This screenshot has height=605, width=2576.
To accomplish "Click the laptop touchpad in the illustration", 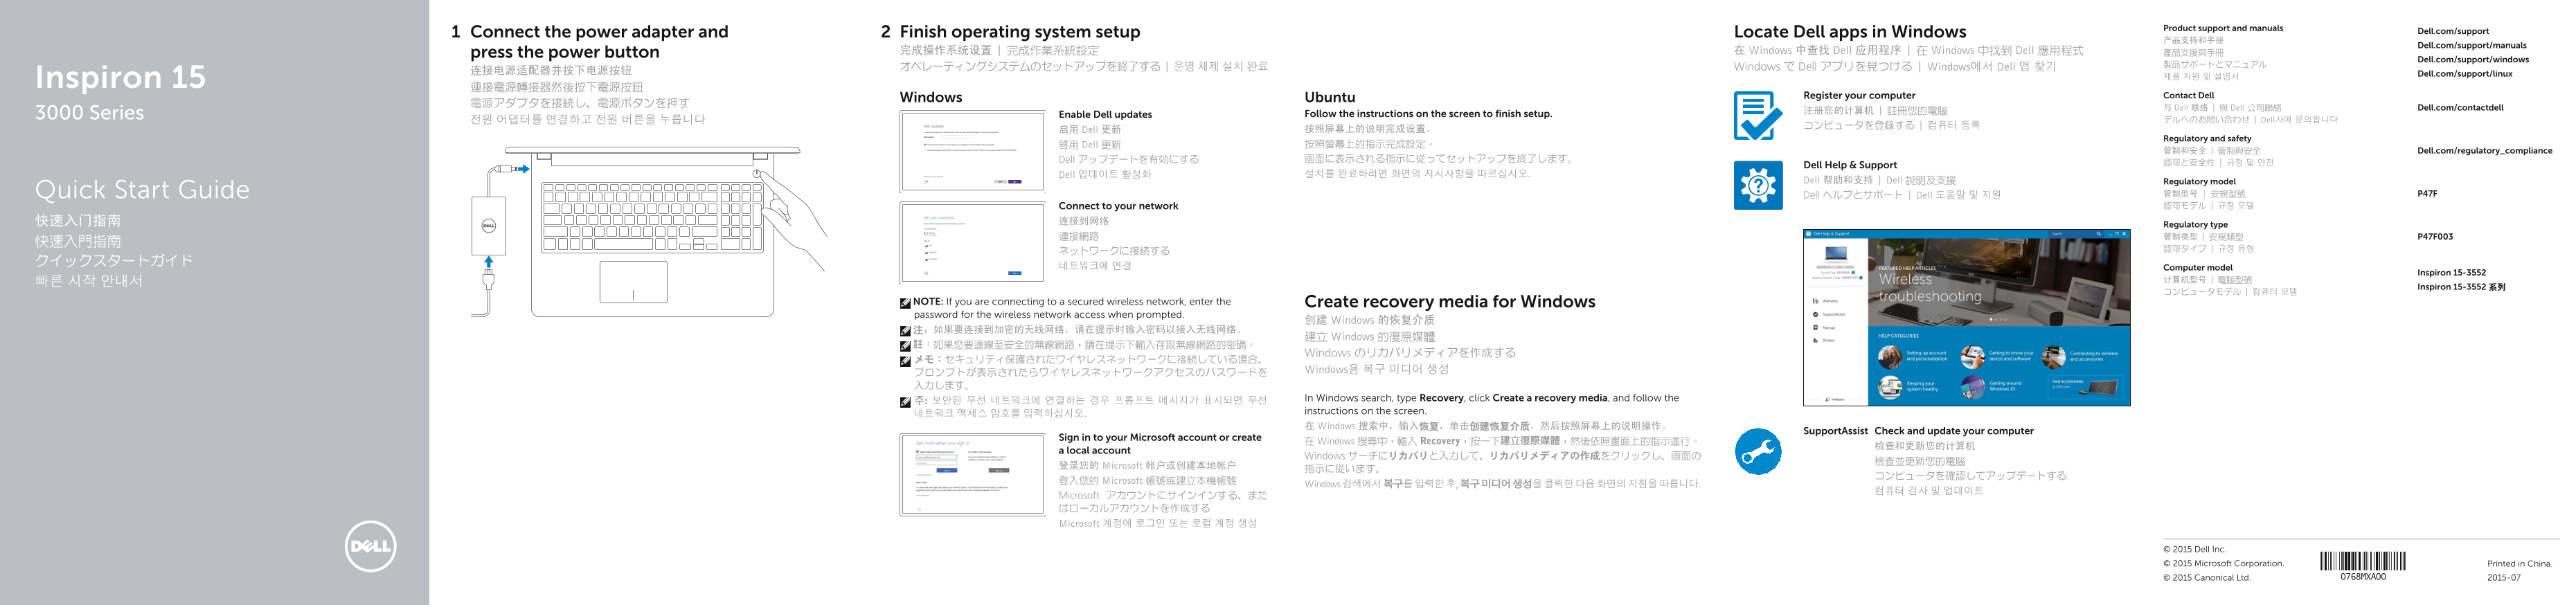I will tap(633, 282).
